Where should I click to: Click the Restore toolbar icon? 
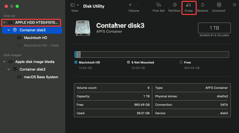tap(202, 5)
